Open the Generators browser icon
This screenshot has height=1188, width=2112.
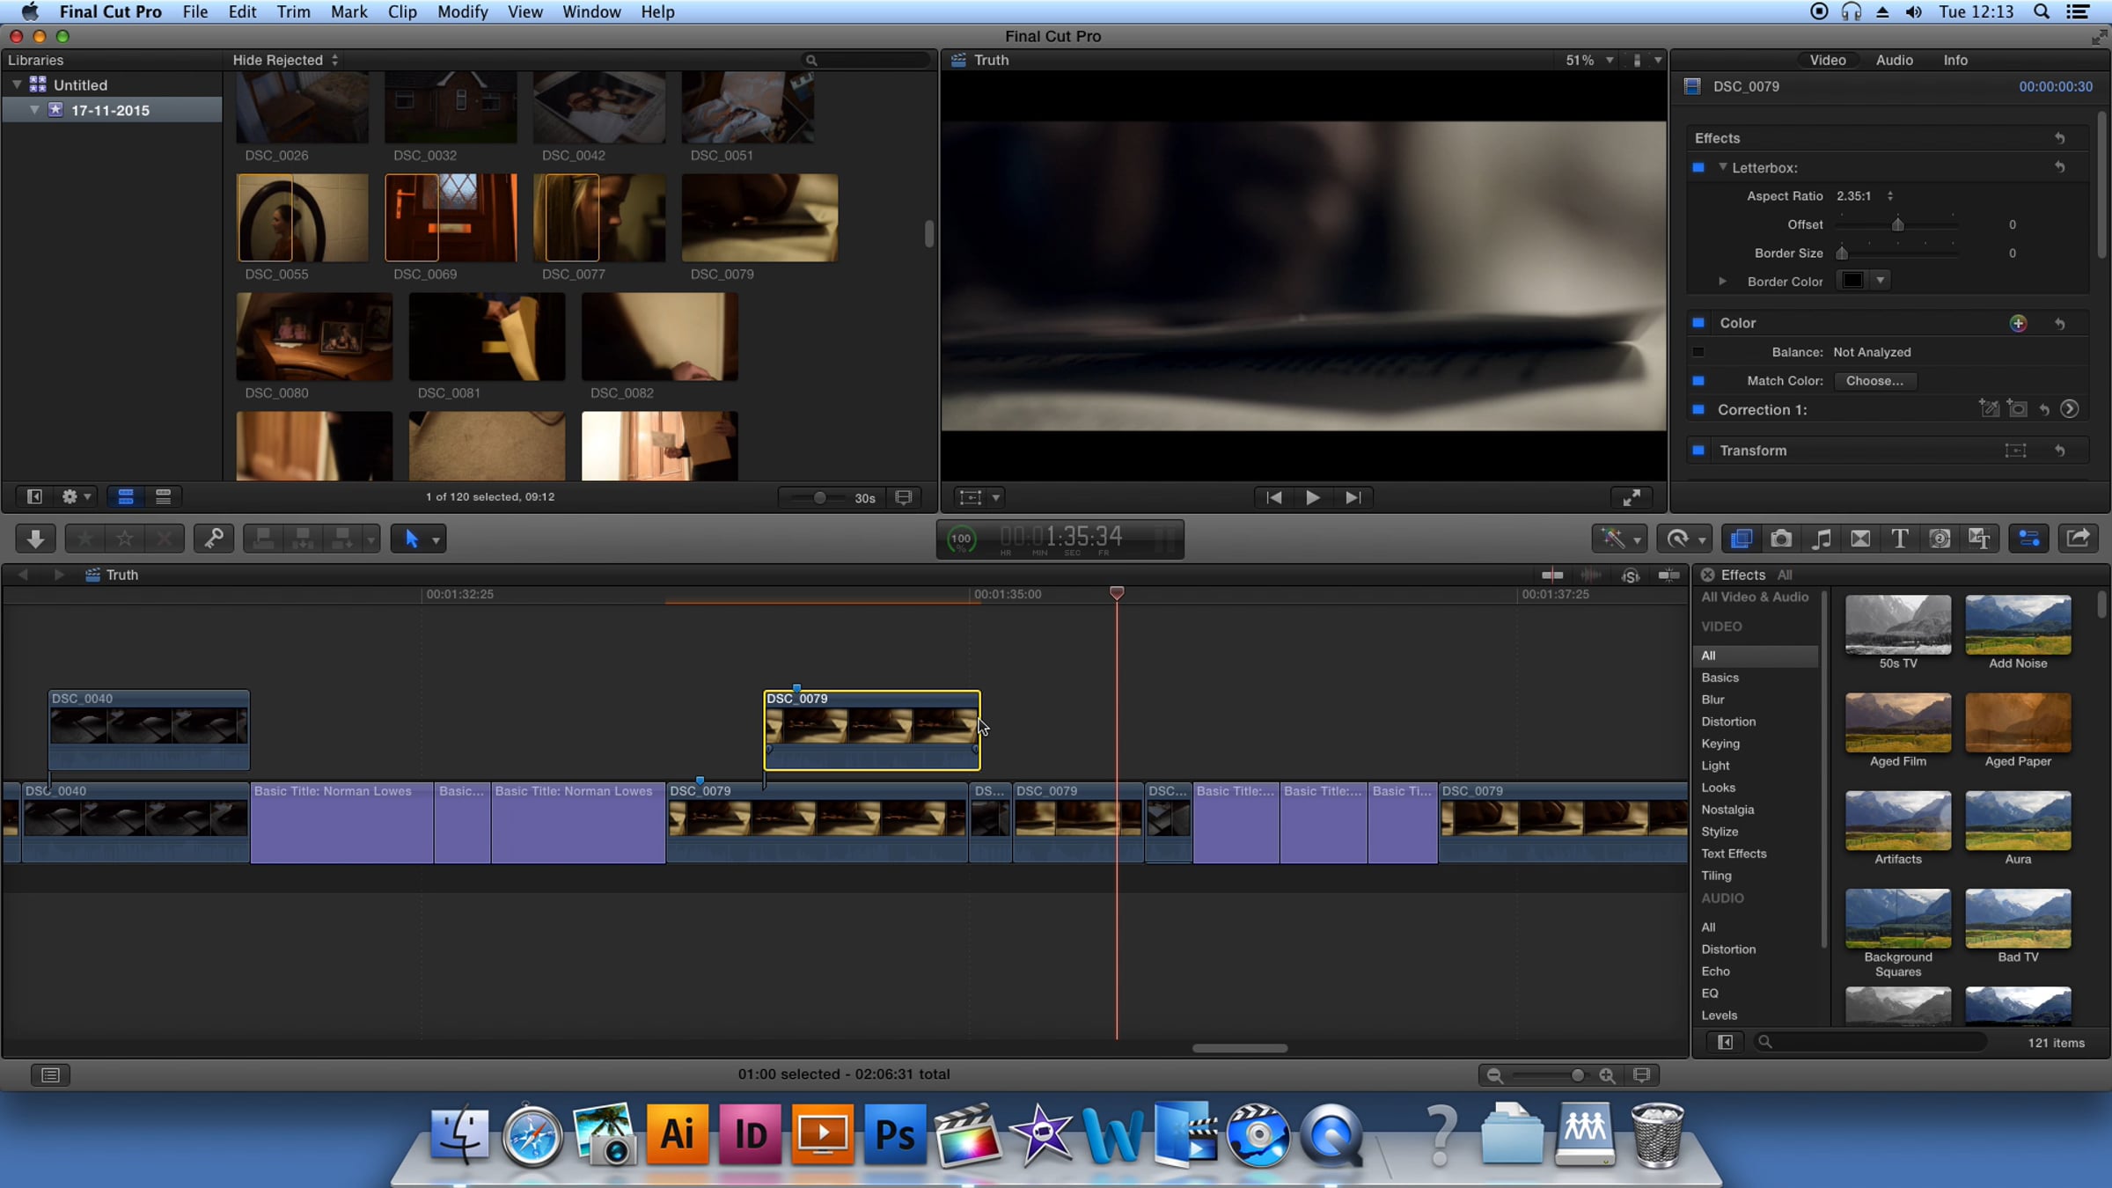click(1940, 539)
